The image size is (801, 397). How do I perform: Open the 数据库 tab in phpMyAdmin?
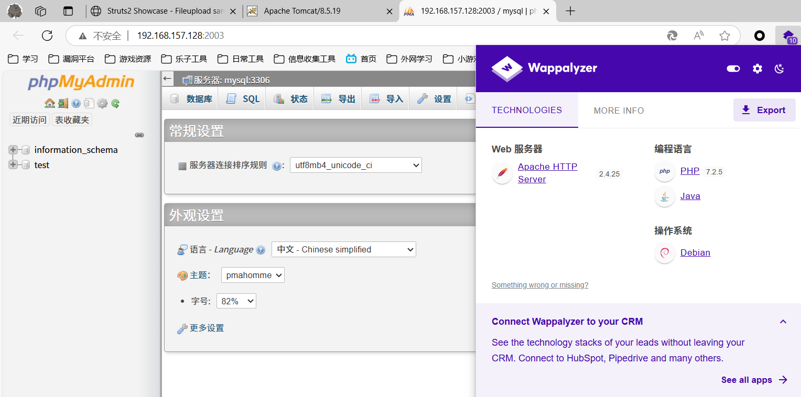click(x=191, y=98)
